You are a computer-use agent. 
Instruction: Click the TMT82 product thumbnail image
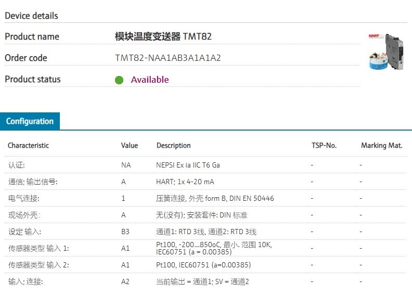point(385,52)
